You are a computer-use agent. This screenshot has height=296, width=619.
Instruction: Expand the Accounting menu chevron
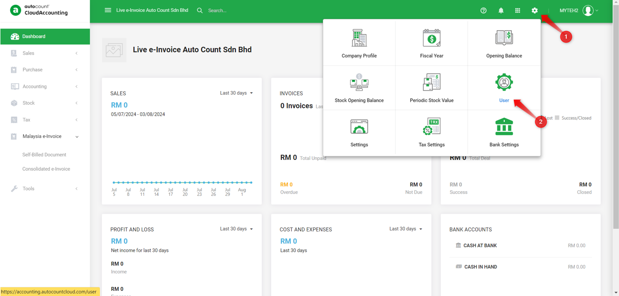(77, 87)
